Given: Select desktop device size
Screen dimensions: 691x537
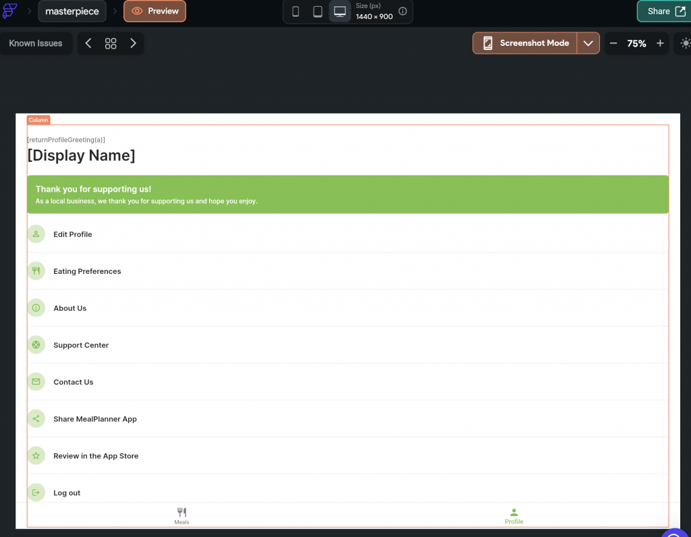Looking at the screenshot, I should click(340, 11).
